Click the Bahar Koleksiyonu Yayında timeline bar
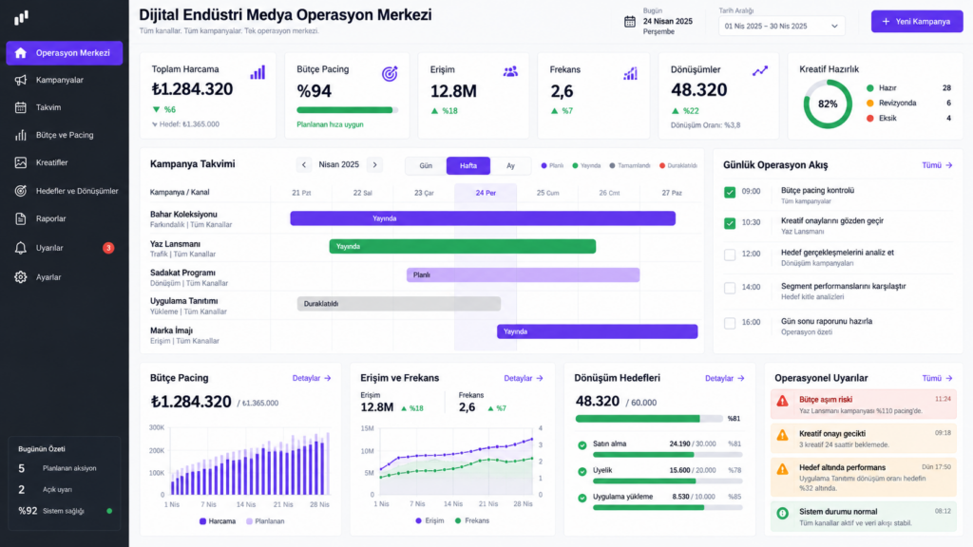973x547 pixels. click(x=483, y=218)
